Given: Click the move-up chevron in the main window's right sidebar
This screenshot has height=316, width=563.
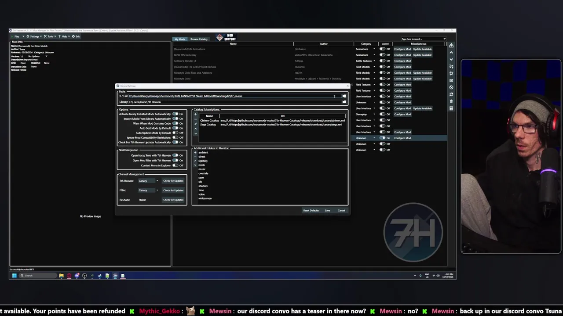Looking at the screenshot, I should point(451,53).
